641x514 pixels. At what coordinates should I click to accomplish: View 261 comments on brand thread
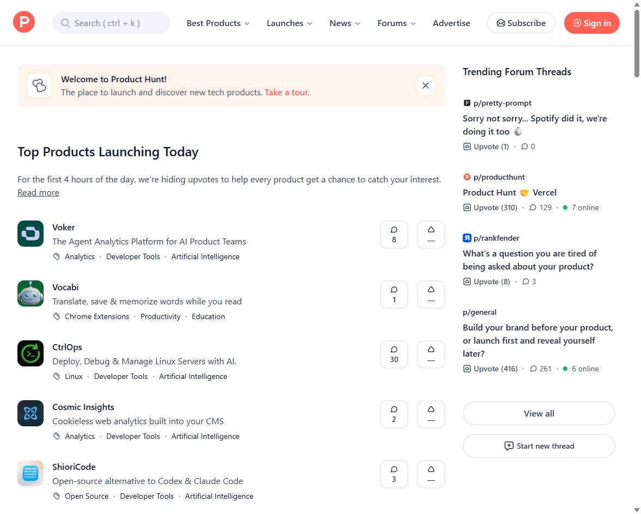[x=541, y=369]
